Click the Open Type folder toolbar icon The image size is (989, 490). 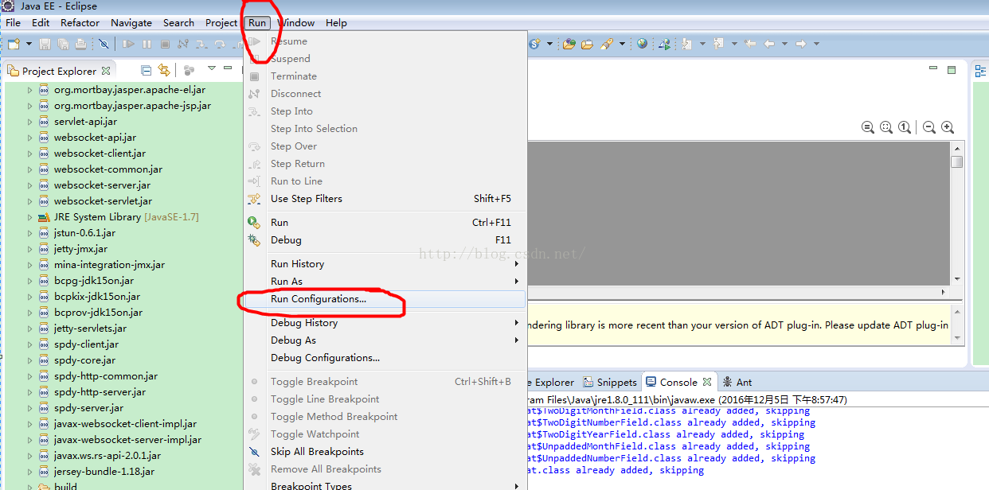[569, 44]
